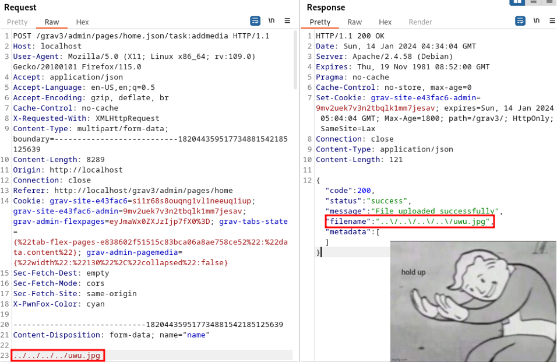Click the Referer header line
This screenshot has height=362, width=557.
click(x=123, y=191)
